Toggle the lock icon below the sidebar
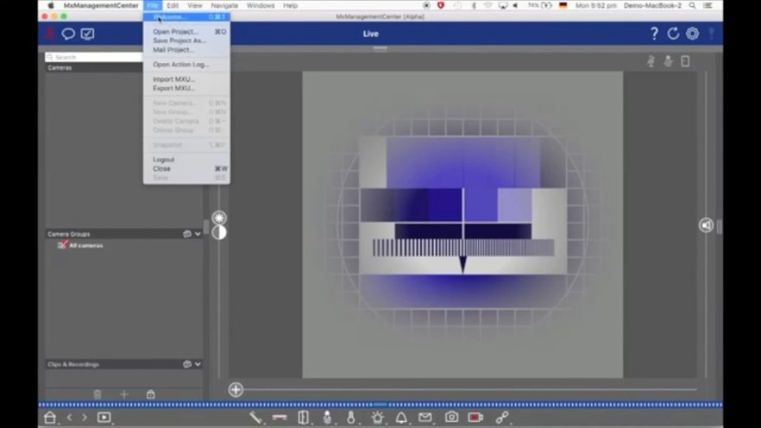761x428 pixels. [151, 394]
